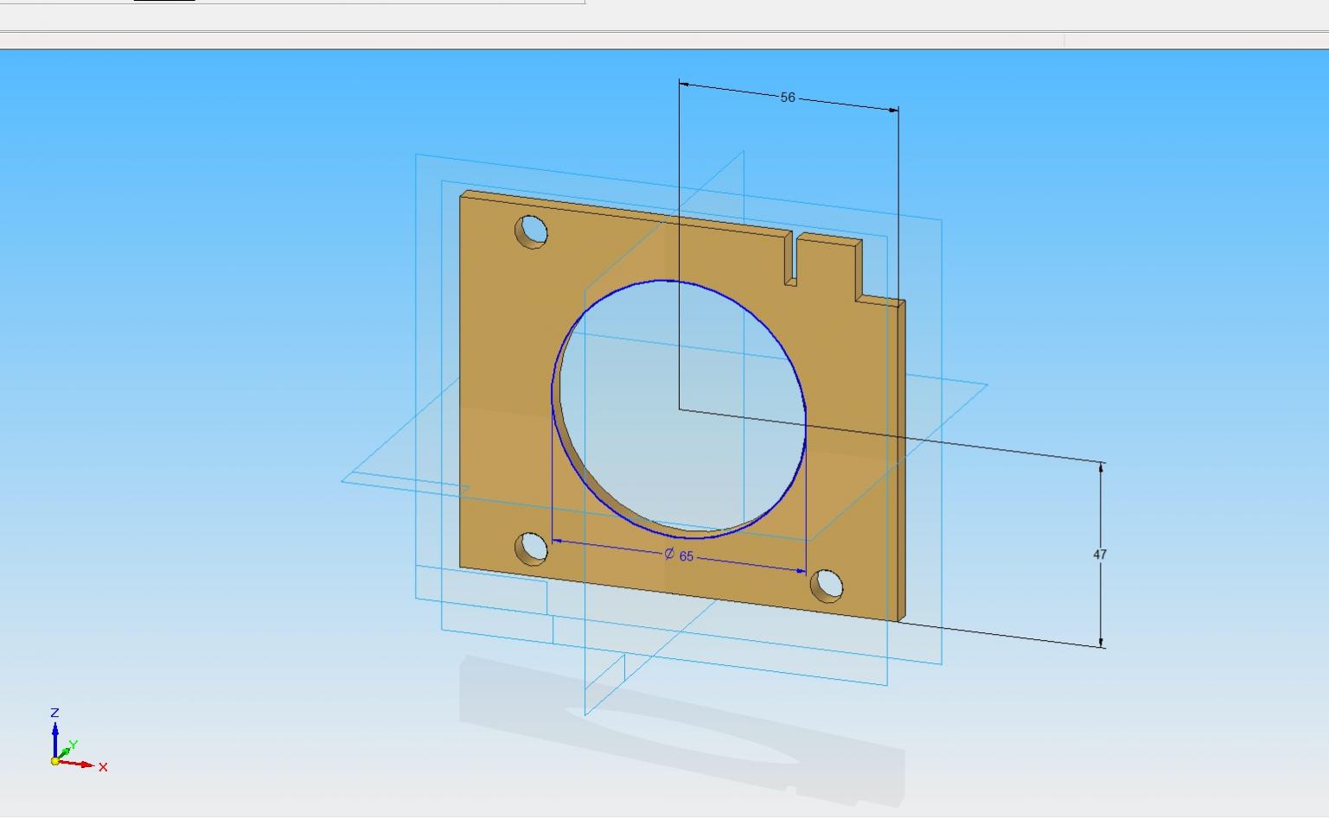Click the narrow slot notch on top edge
Image resolution: width=1329 pixels, height=818 pixels.
[791, 259]
